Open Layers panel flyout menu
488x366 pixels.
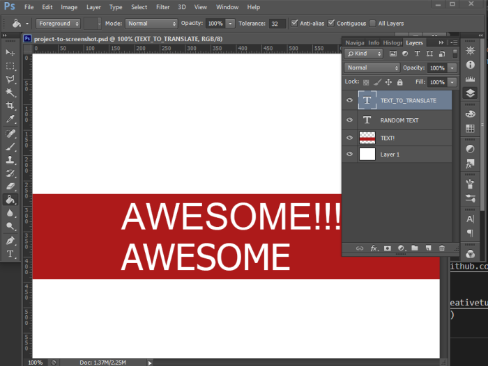[454, 42]
